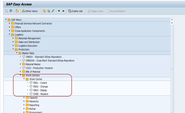Click the SAP menu toolbar icon
The image size is (185, 113).
pos(11,11)
